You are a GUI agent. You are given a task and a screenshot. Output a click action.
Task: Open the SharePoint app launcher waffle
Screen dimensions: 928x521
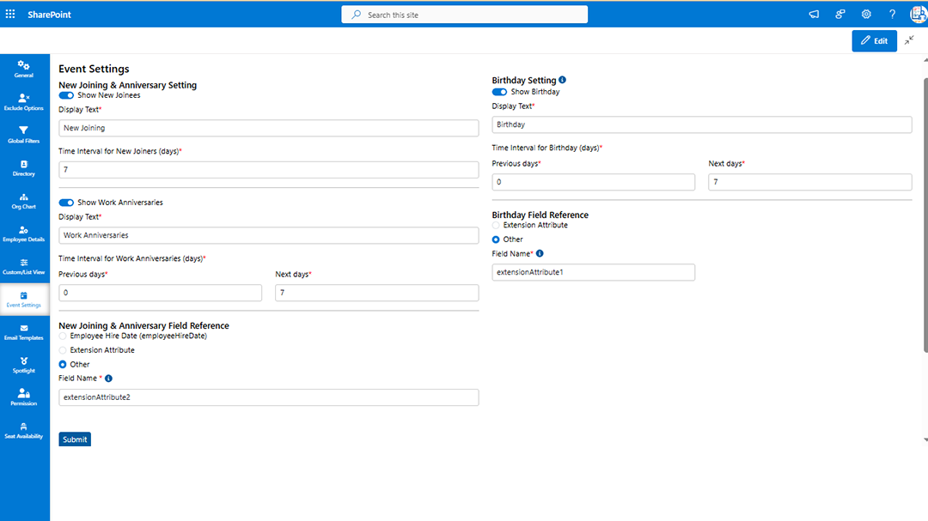click(x=9, y=14)
